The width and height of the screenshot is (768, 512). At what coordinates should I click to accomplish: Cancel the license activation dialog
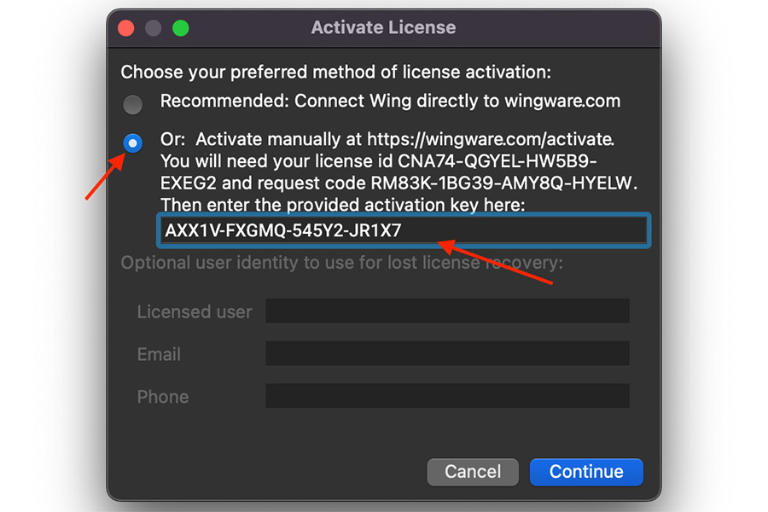click(x=473, y=472)
